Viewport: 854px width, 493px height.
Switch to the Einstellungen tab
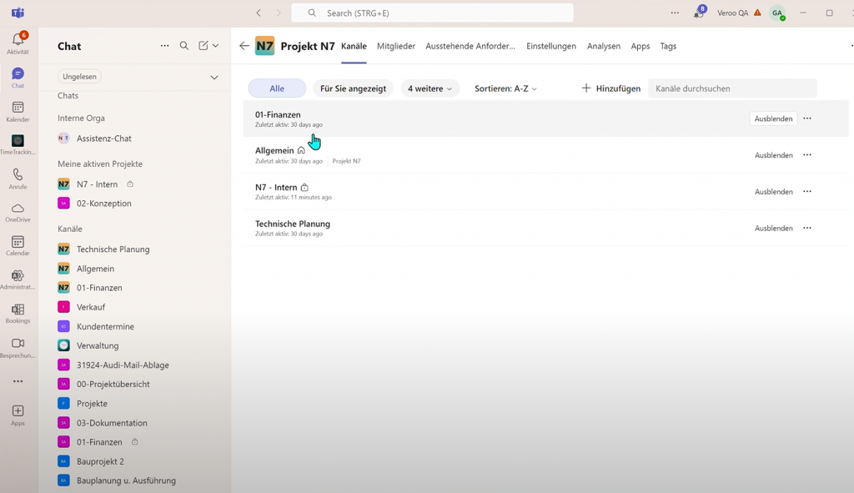click(x=551, y=47)
